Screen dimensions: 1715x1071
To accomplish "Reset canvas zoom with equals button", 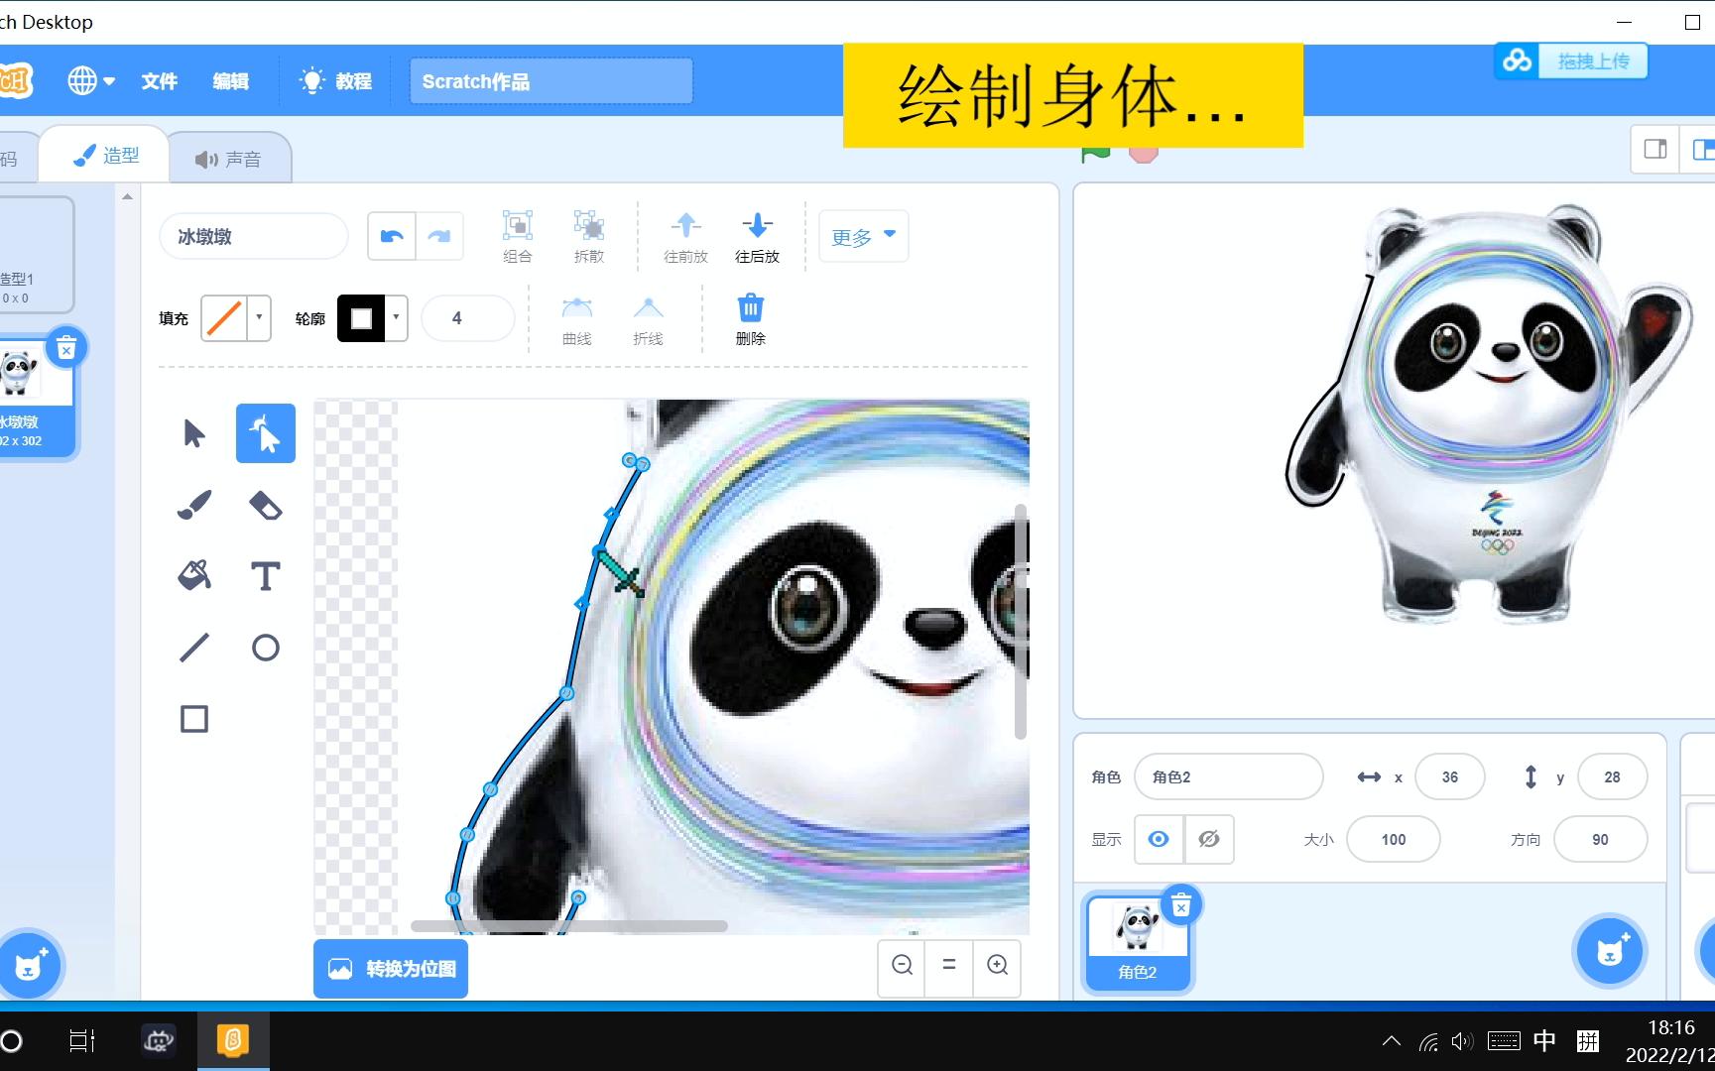I will [949, 965].
